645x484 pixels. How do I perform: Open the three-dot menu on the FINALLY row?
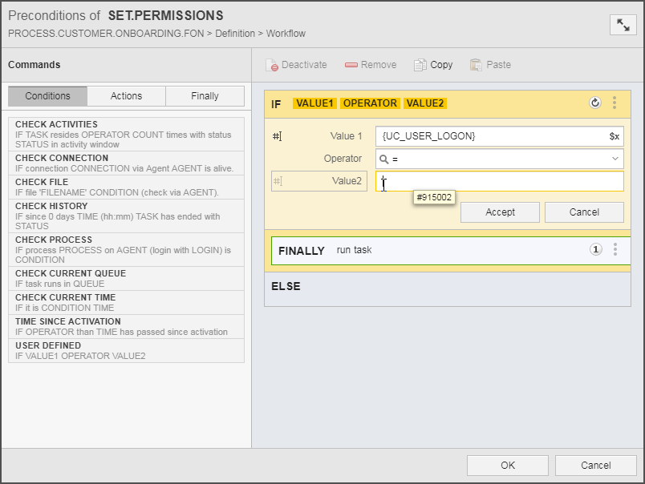[x=615, y=249]
